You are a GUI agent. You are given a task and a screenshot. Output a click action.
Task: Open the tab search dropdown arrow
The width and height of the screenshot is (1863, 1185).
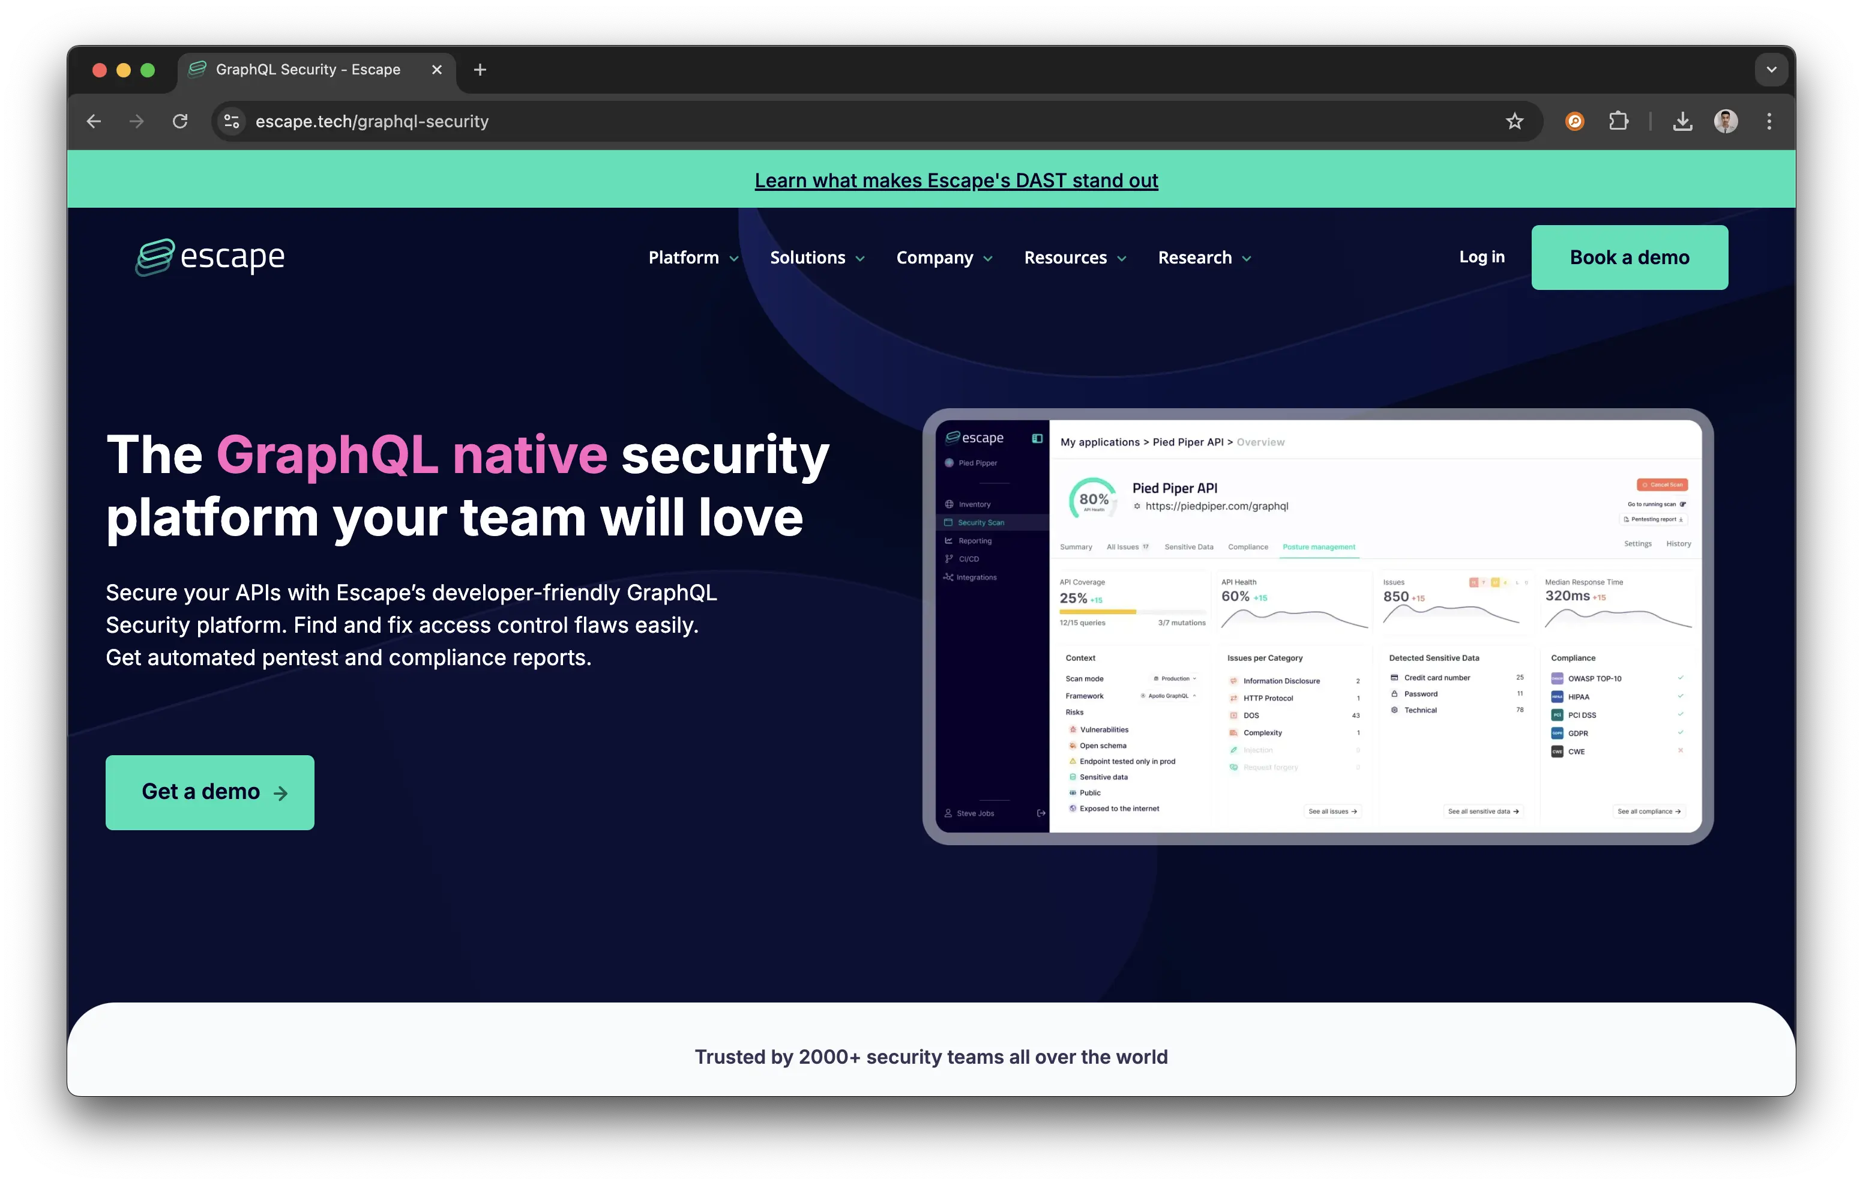pos(1771,70)
